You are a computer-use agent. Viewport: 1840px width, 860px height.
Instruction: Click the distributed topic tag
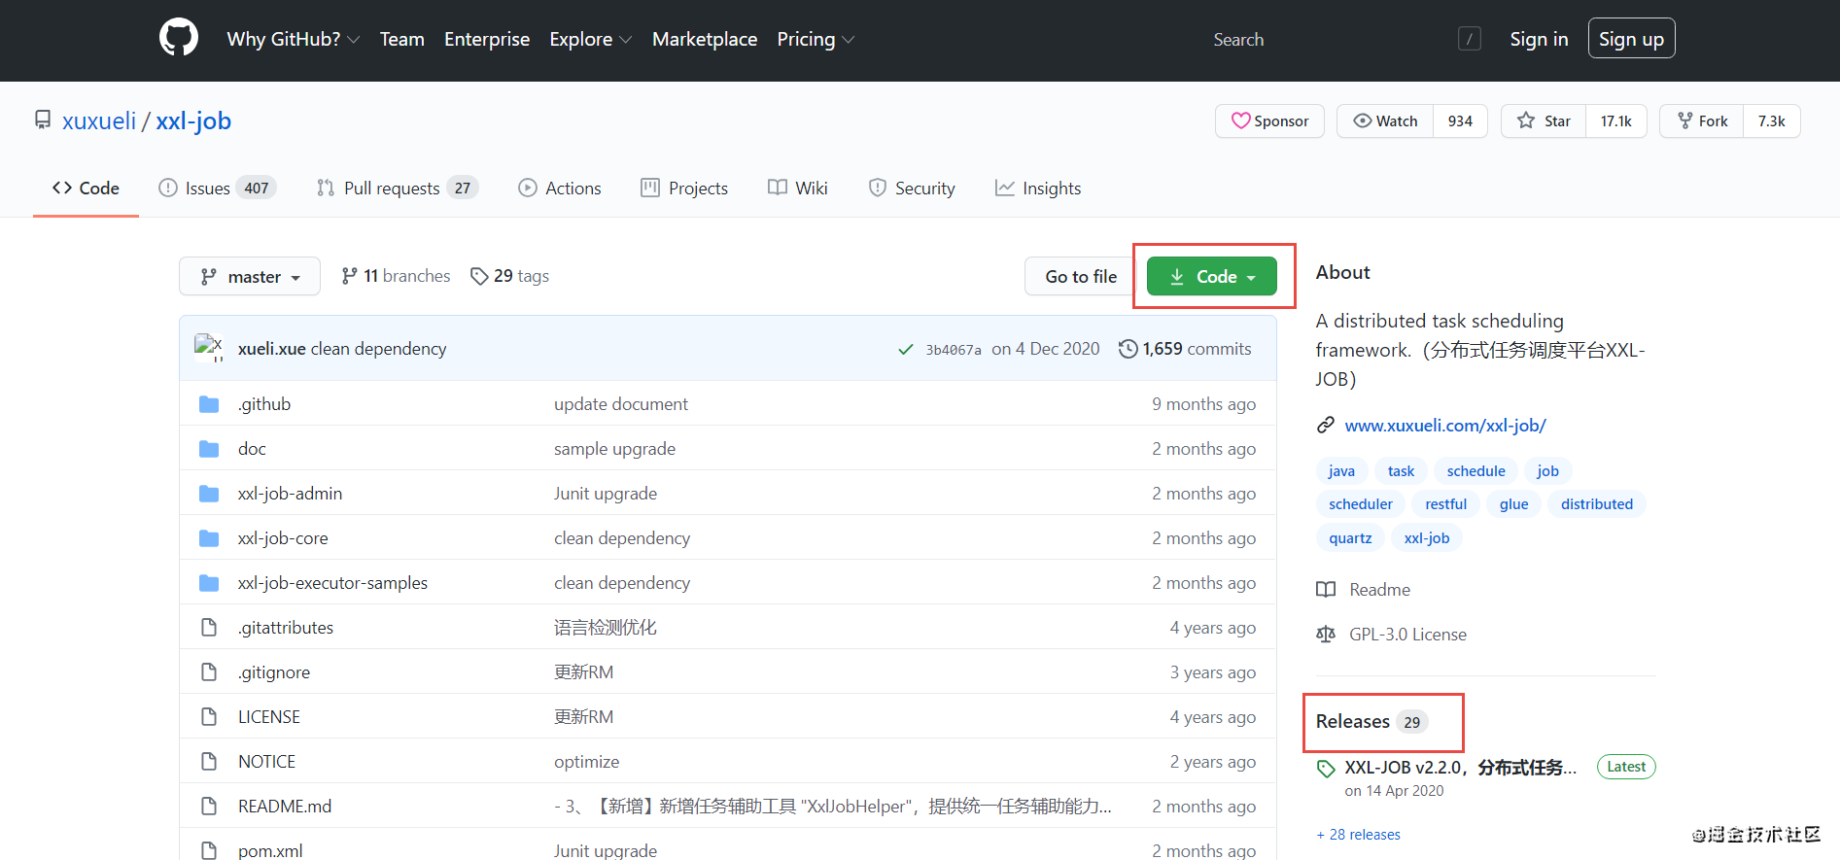1597,504
